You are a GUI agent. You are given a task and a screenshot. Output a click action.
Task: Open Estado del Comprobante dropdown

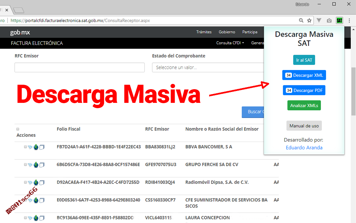coord(208,67)
